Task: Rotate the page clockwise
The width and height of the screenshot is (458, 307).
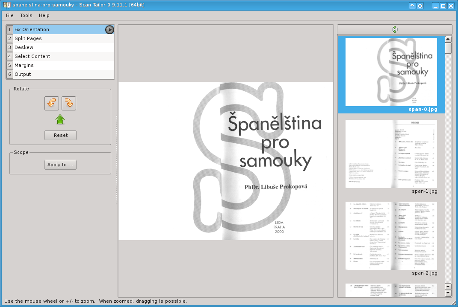Action: (69, 104)
